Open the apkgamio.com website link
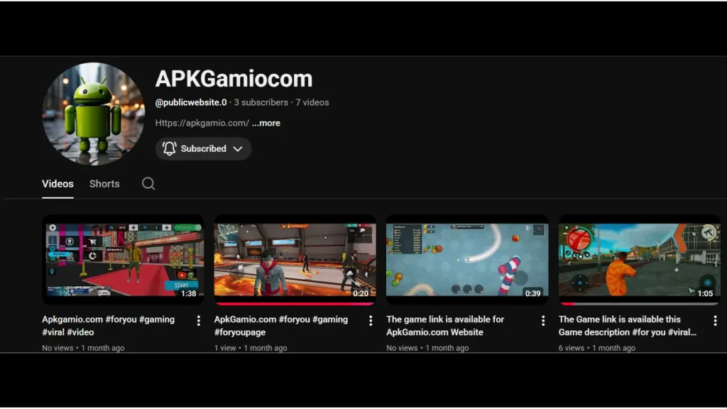The image size is (727, 409). pos(202,123)
